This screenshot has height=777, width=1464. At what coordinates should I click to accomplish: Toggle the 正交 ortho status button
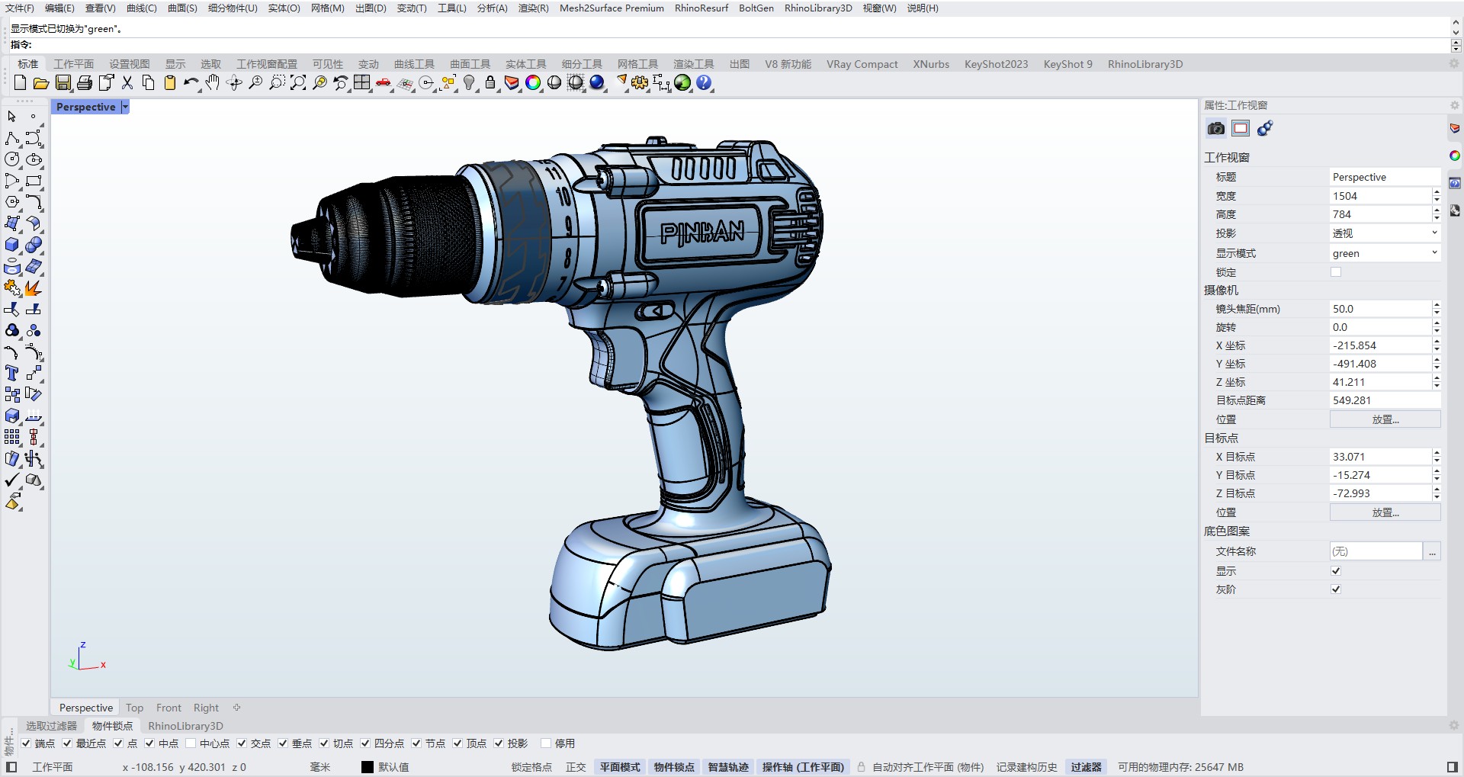pyautogui.click(x=576, y=767)
